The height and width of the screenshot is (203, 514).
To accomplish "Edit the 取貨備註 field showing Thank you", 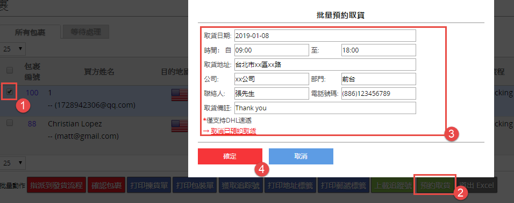I will 325,108.
